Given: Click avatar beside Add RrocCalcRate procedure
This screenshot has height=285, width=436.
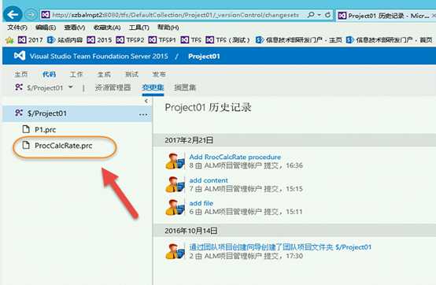Looking at the screenshot, I should click(x=175, y=161).
